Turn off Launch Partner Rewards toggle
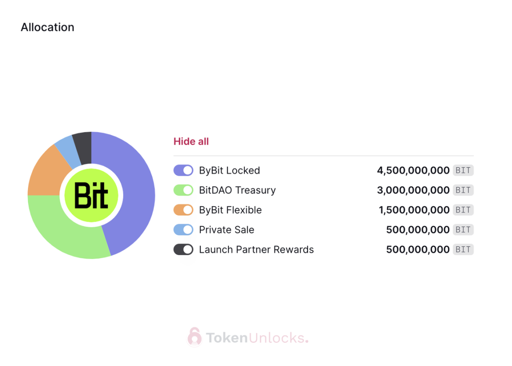512x366 pixels. pos(183,250)
